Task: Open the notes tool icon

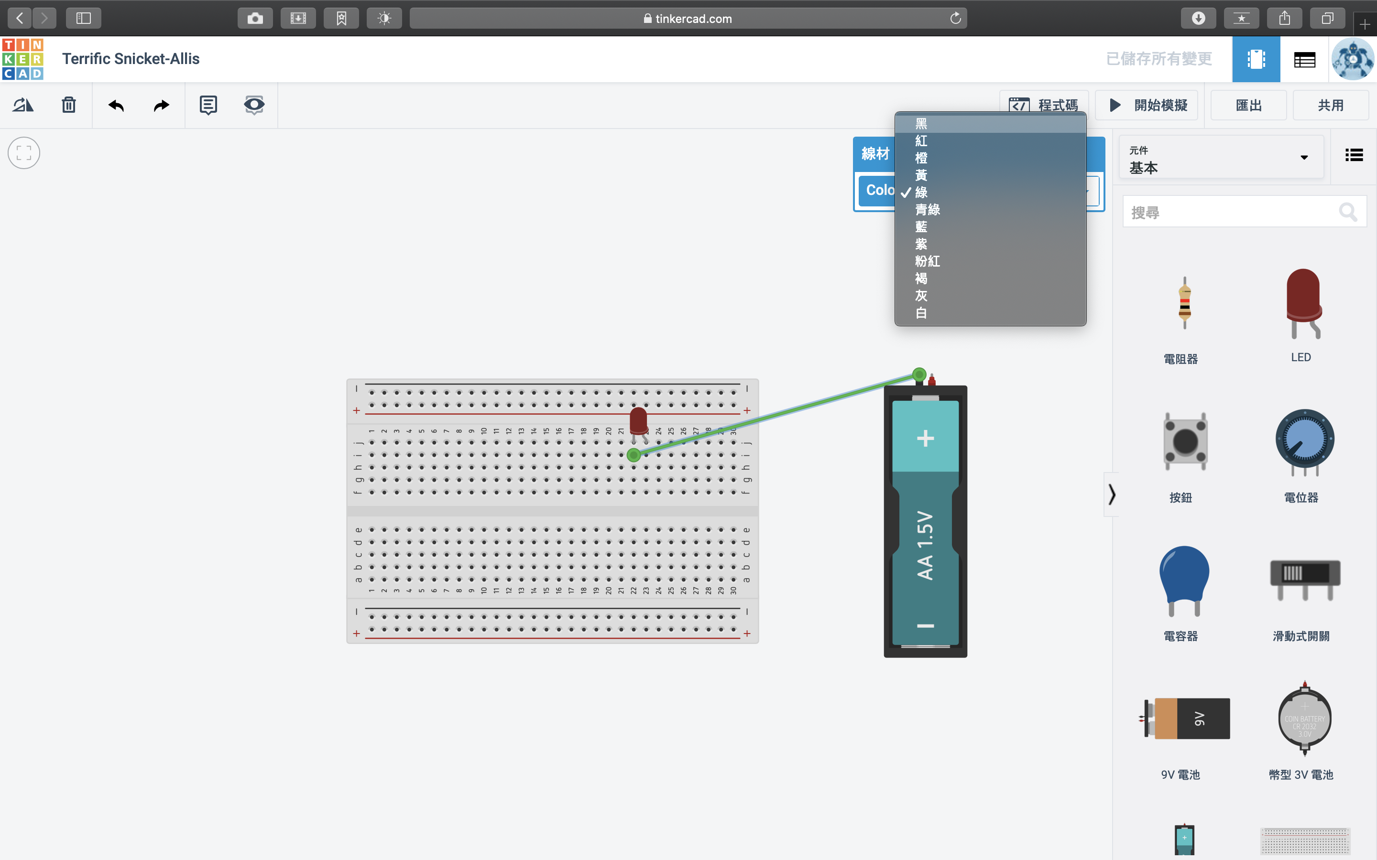Action: pos(208,105)
